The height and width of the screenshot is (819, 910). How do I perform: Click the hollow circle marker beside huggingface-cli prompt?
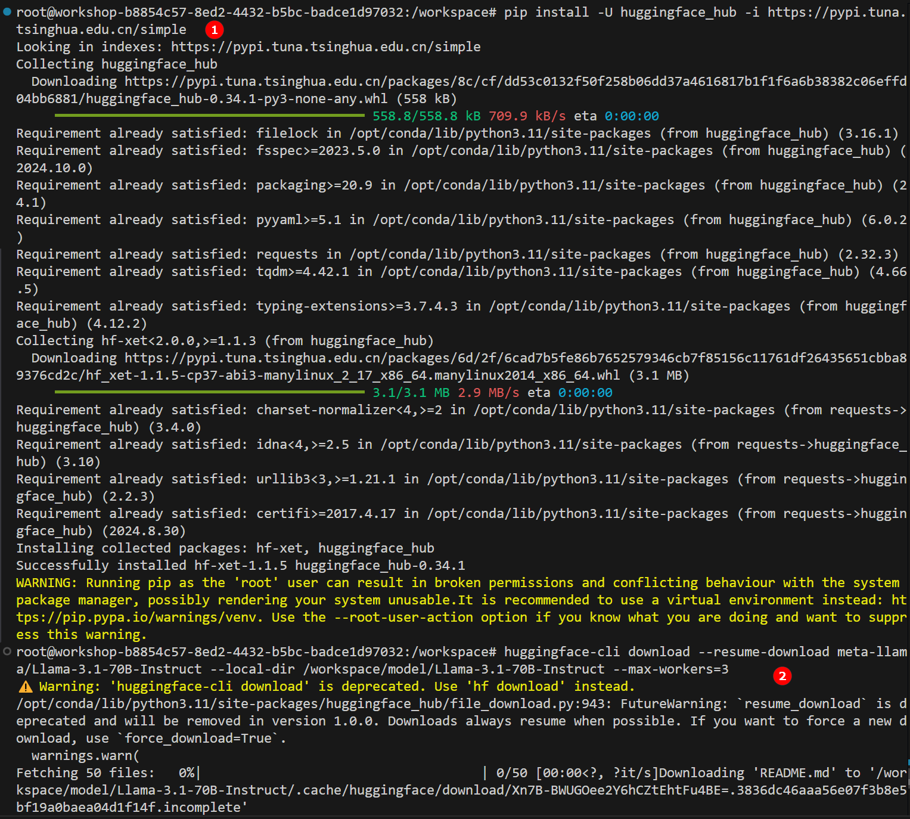(x=7, y=652)
